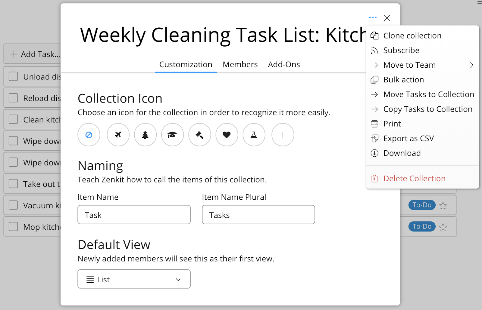Switch to the Customization tab
Viewport: 482px width, 310px height.
(x=186, y=64)
